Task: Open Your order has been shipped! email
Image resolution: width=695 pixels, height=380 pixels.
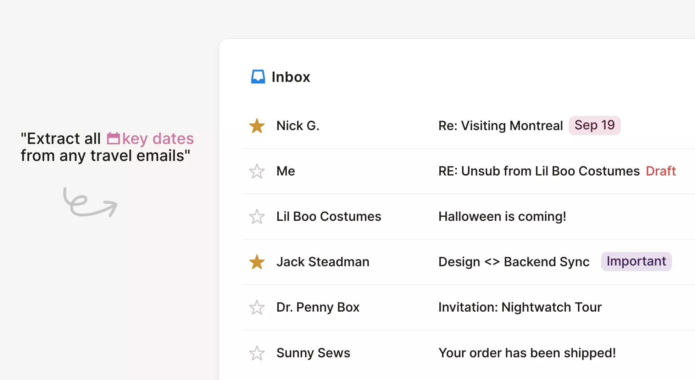Action: 527,353
